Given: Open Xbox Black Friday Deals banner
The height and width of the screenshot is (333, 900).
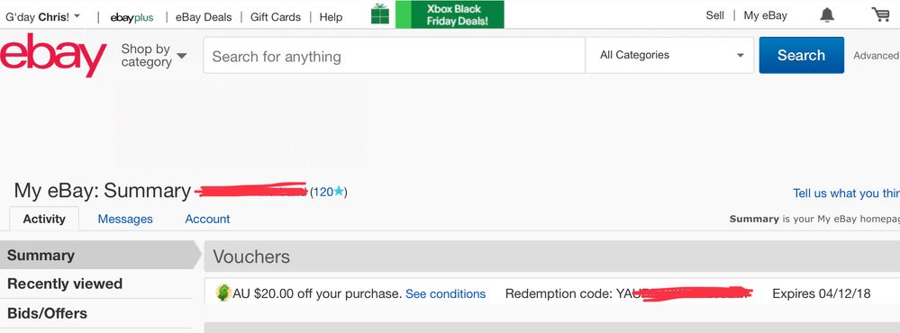Looking at the screenshot, I should point(450,14).
